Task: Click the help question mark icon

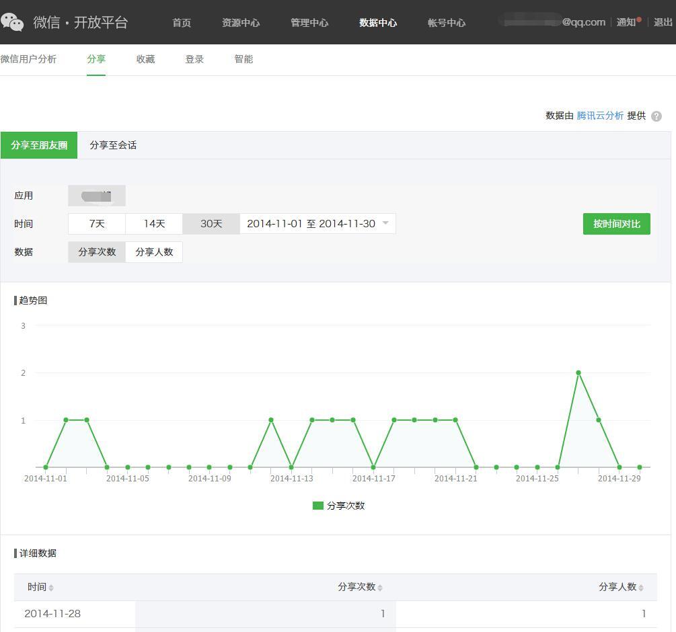Action: pyautogui.click(x=656, y=116)
